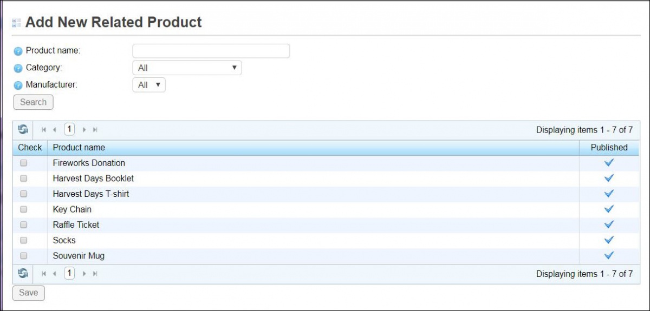Click into the Product name text field
This screenshot has height=311, width=650.
(211, 51)
